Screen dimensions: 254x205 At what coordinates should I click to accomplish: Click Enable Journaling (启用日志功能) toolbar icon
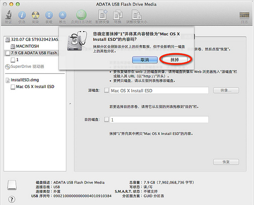81,15
